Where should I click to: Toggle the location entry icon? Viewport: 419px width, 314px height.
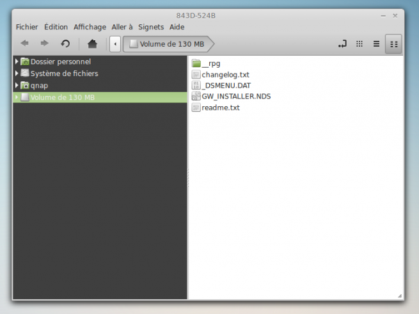[x=342, y=43]
